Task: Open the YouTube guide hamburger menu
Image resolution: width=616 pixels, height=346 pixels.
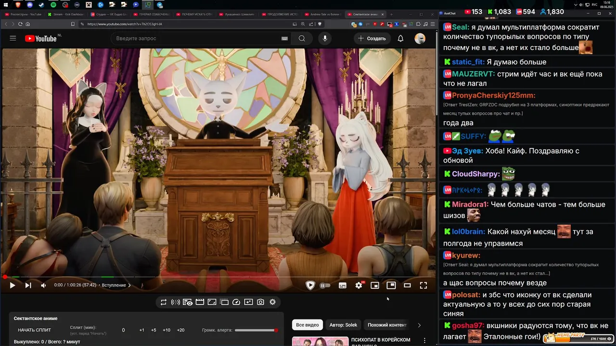Action: (x=13, y=38)
